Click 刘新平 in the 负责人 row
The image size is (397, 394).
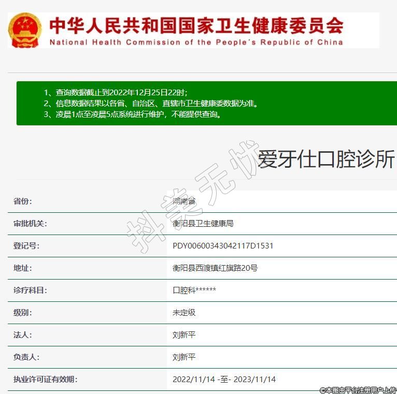pyautogui.click(x=184, y=357)
